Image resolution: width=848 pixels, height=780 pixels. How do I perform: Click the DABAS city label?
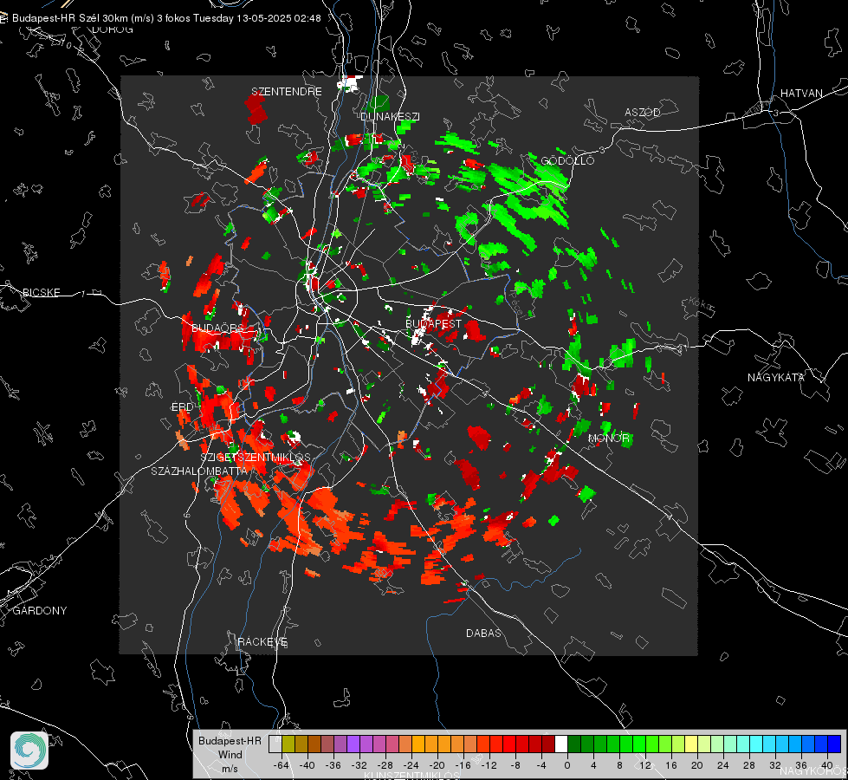tap(483, 633)
